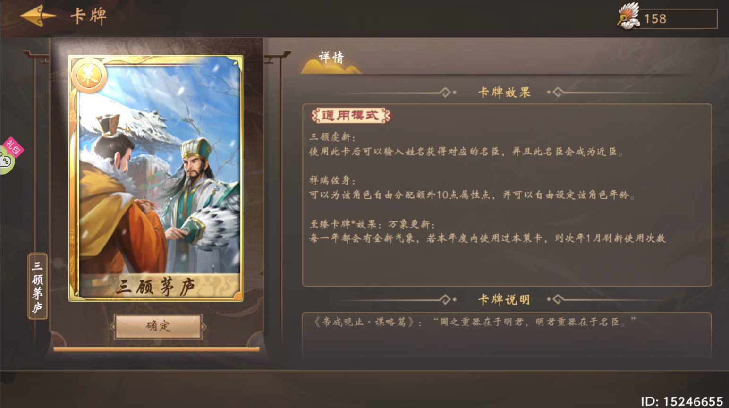Click the 三顾茅庐 card name banner
Screen dimensions: 729x408
click(x=156, y=286)
